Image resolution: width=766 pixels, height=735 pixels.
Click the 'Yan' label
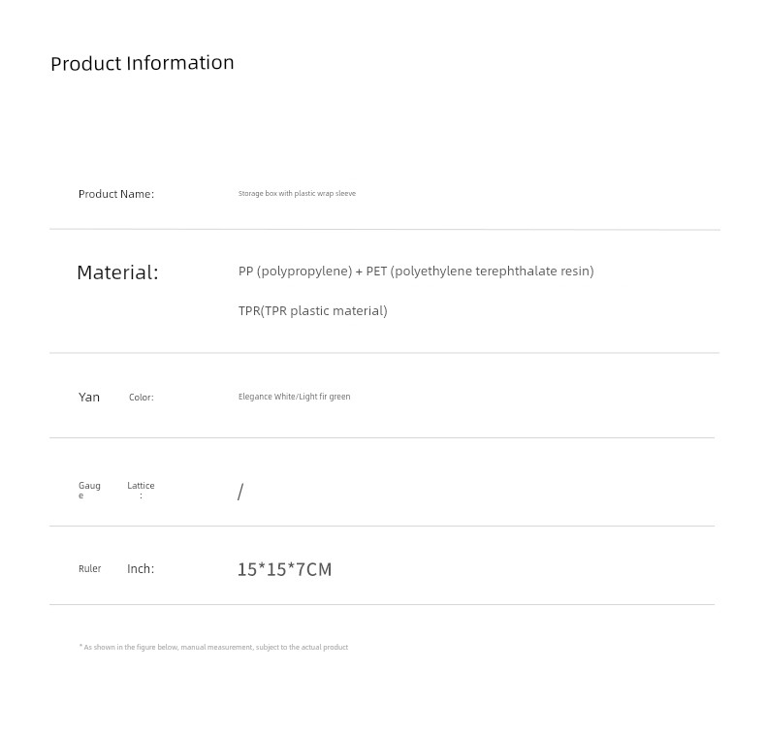pyautogui.click(x=89, y=397)
